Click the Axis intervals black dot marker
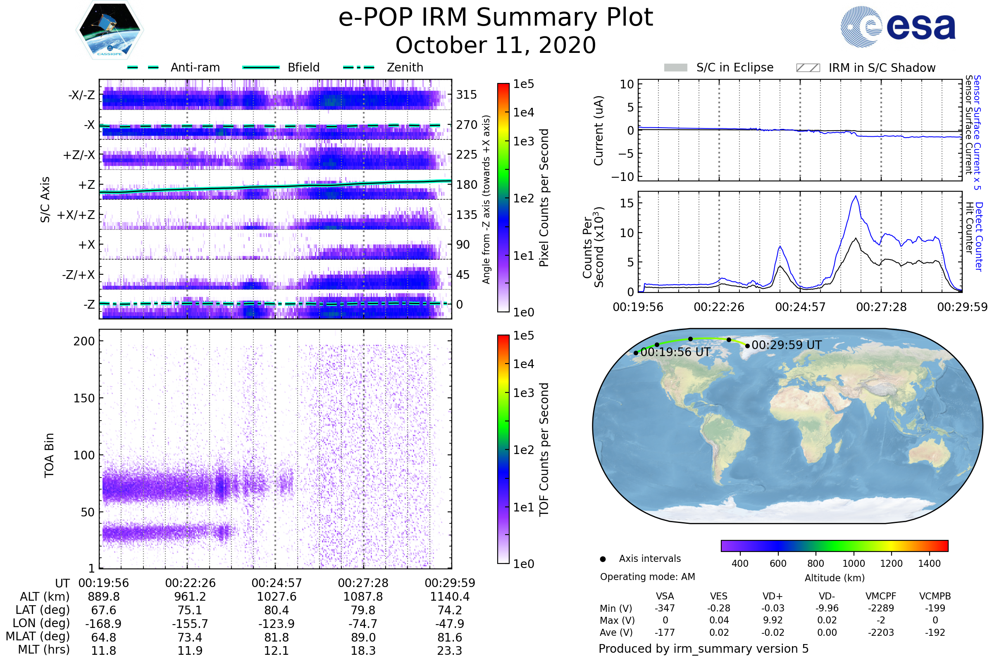The width and height of the screenshot is (992, 661). (603, 559)
